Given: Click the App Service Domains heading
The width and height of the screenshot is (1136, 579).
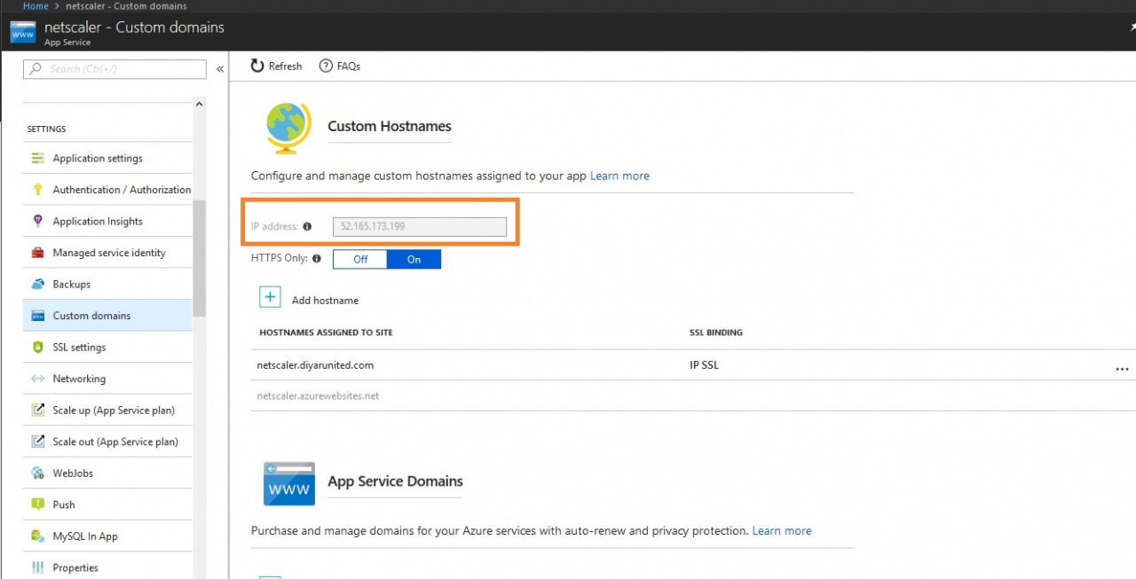Looking at the screenshot, I should (x=395, y=481).
